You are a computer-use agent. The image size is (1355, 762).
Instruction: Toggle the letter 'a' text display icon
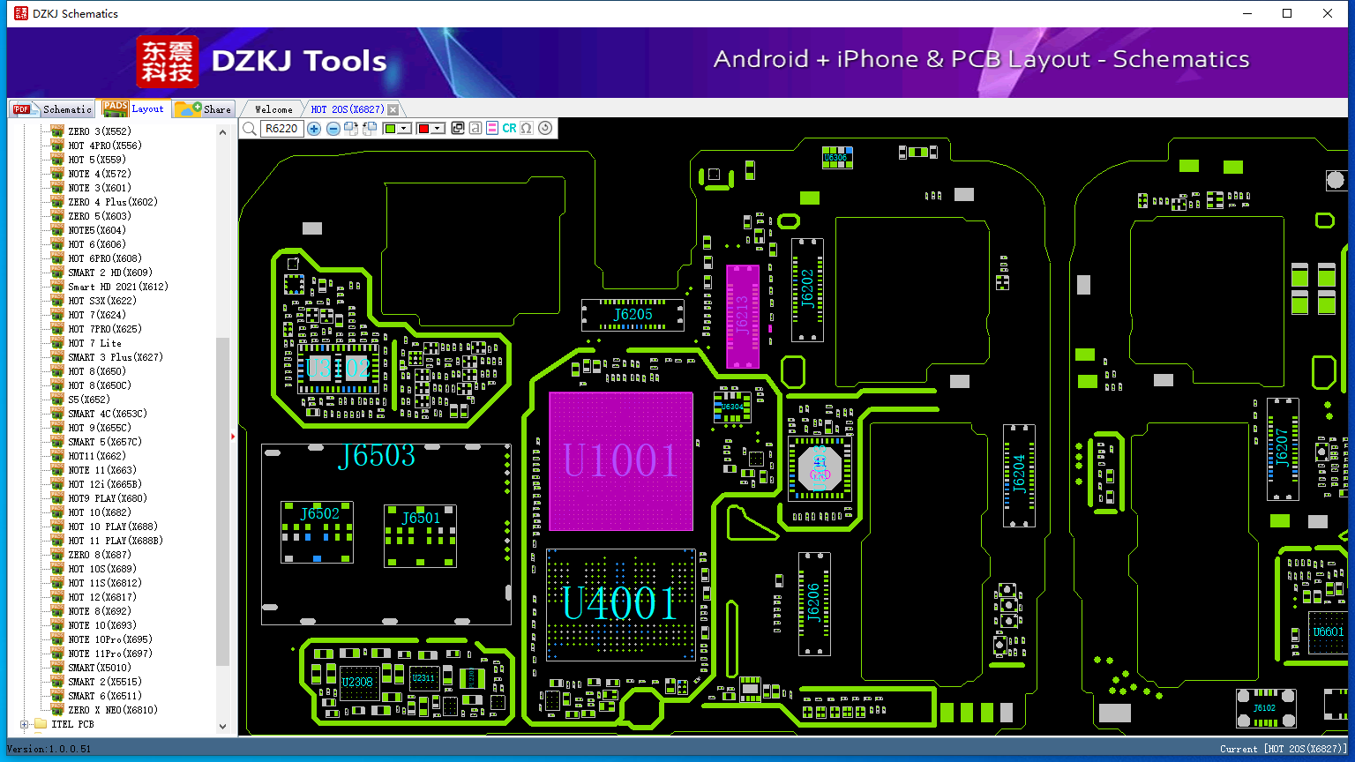pos(475,129)
